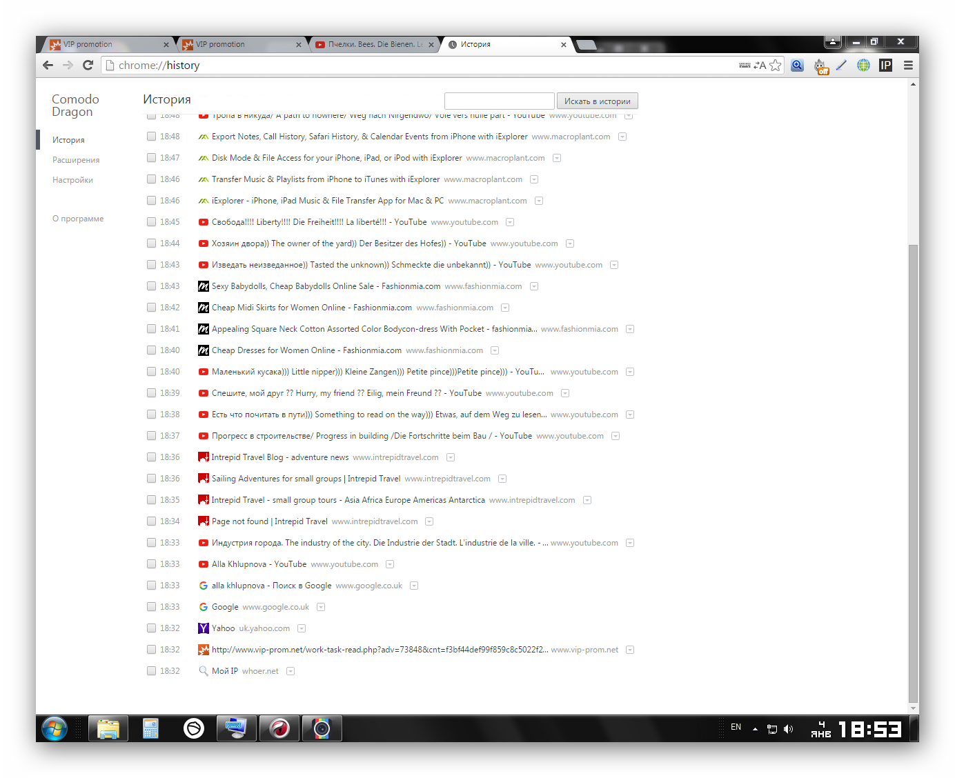Select the Мой IP entry checkbox

click(151, 671)
